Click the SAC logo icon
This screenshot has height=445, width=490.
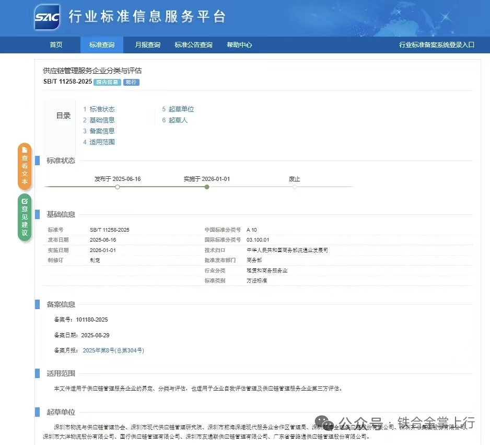point(47,17)
